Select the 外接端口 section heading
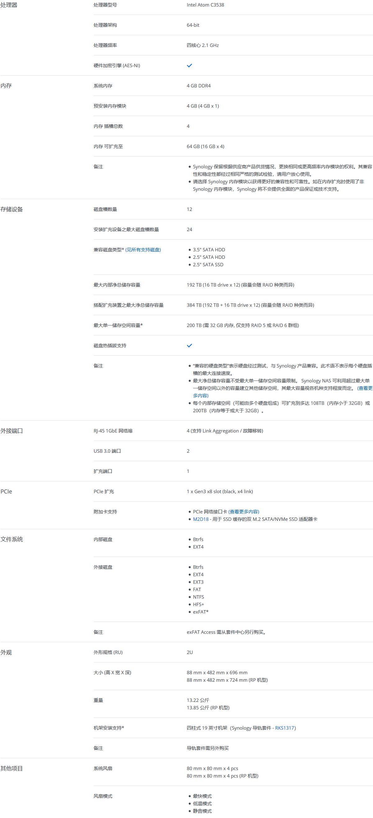 pyautogui.click(x=12, y=431)
